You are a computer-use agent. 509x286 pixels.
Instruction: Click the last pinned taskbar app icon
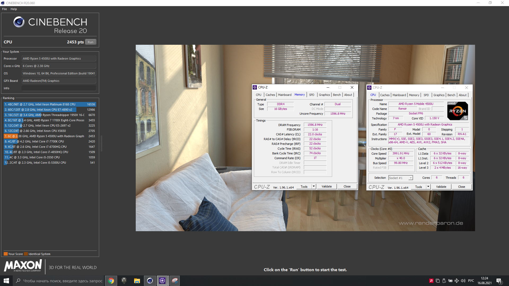point(175,281)
